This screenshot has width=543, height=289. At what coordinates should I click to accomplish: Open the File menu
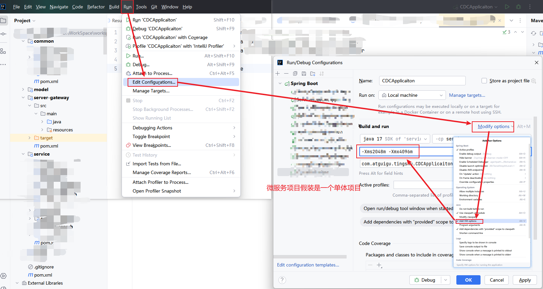(x=16, y=7)
